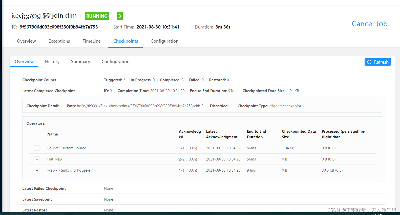Screen dimensions: 400x215
Task: Click the Triggered: 3 count
Action: tap(115, 80)
